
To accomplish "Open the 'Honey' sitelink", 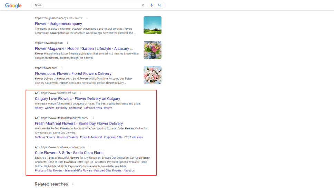I will 39,108.
